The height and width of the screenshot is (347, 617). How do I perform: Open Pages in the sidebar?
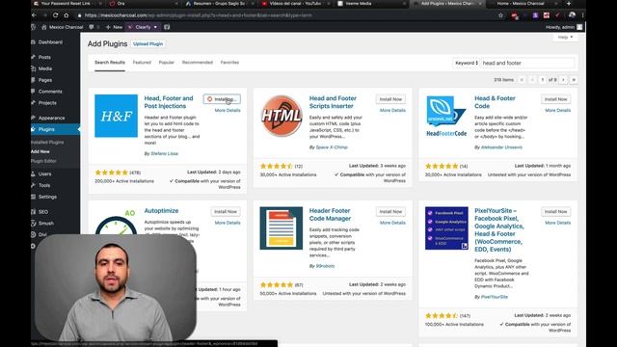tap(45, 80)
